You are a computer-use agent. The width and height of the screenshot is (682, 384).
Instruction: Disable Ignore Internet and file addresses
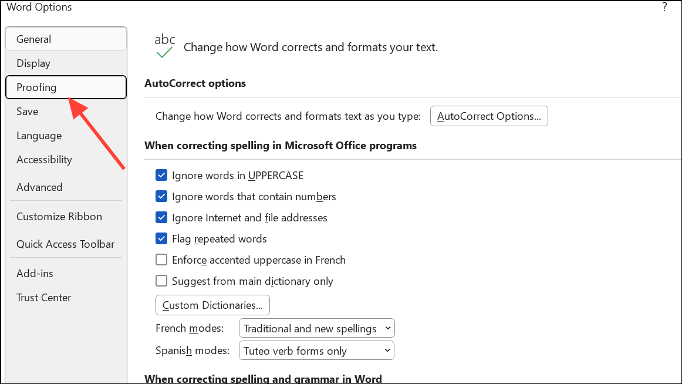[161, 217]
